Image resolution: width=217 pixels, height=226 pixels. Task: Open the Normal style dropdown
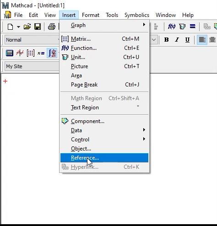[32, 40]
